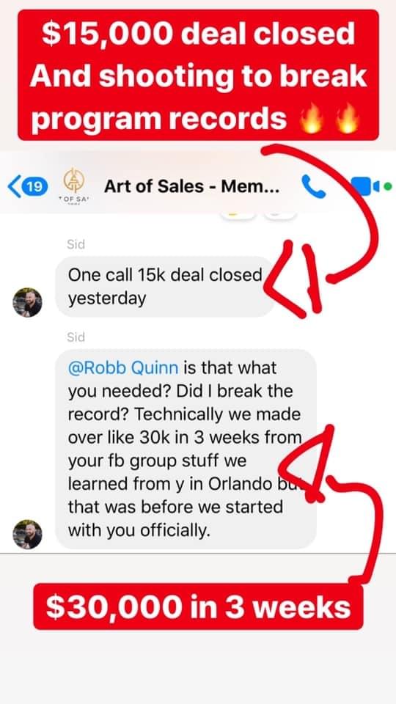Open the unread badge showing 19

pos(34,186)
